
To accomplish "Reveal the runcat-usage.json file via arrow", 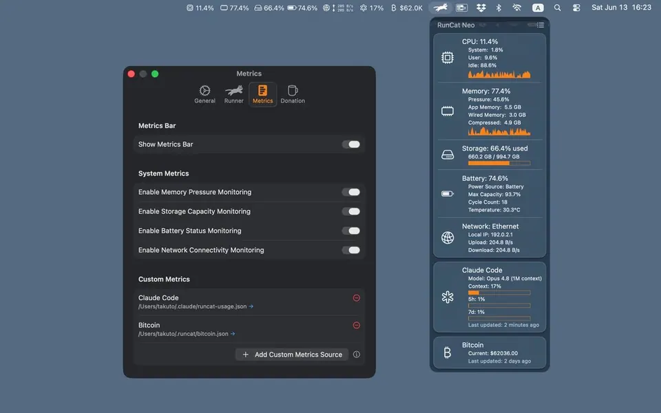I will pos(251,306).
